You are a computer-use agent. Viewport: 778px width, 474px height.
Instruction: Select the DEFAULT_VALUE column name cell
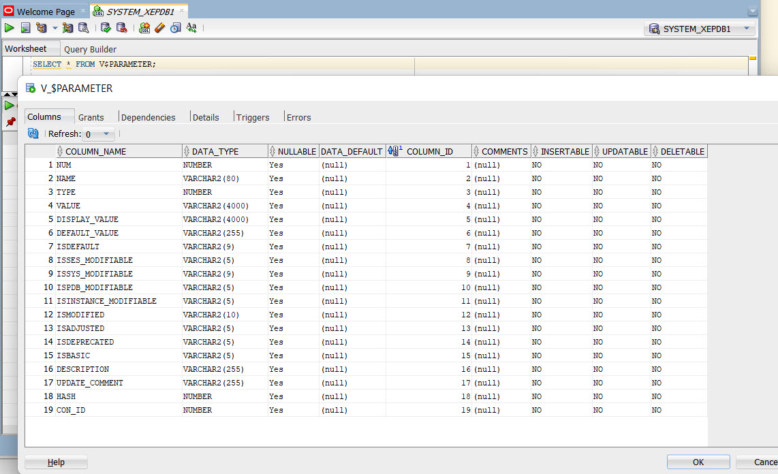119,233
